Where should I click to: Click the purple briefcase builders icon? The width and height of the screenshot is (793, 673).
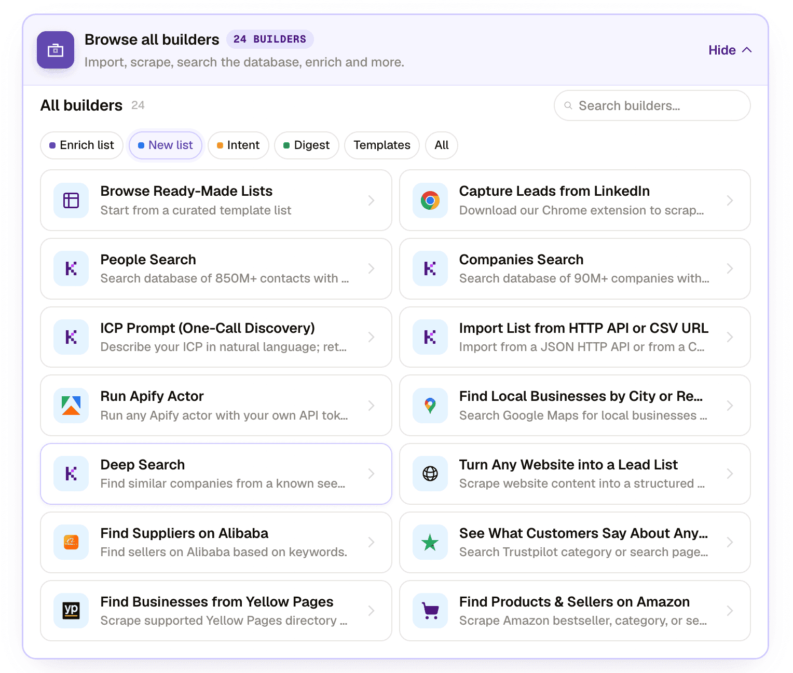click(x=56, y=50)
